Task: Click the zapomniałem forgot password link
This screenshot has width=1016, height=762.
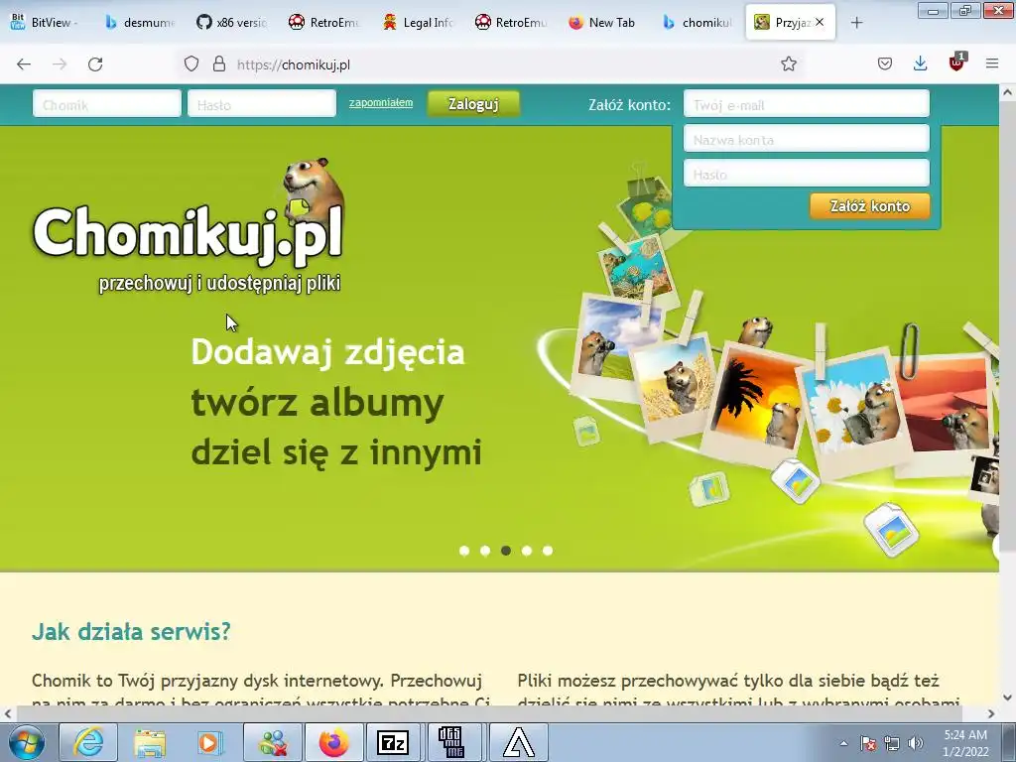Action: coord(381,102)
